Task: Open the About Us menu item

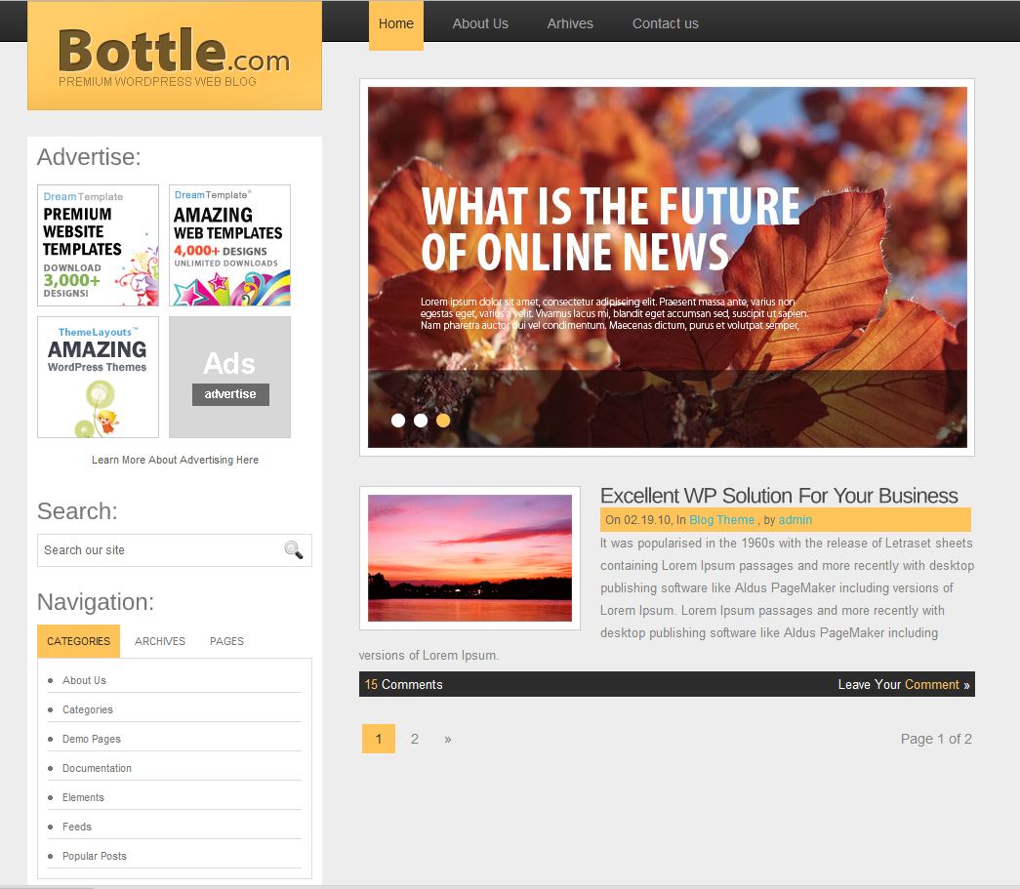Action: [480, 23]
